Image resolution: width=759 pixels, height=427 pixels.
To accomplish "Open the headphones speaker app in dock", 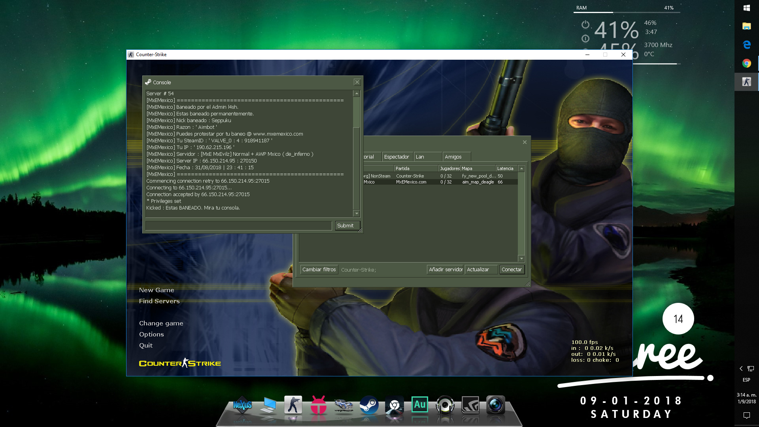I will [445, 405].
